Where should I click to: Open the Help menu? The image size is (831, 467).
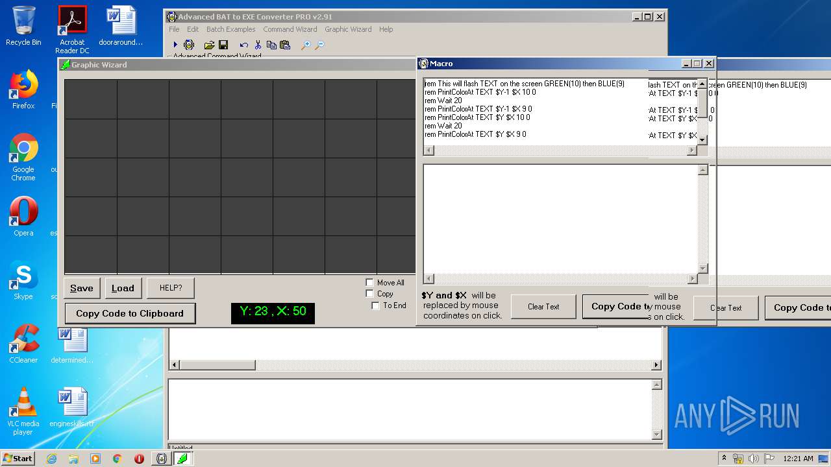[x=386, y=29]
